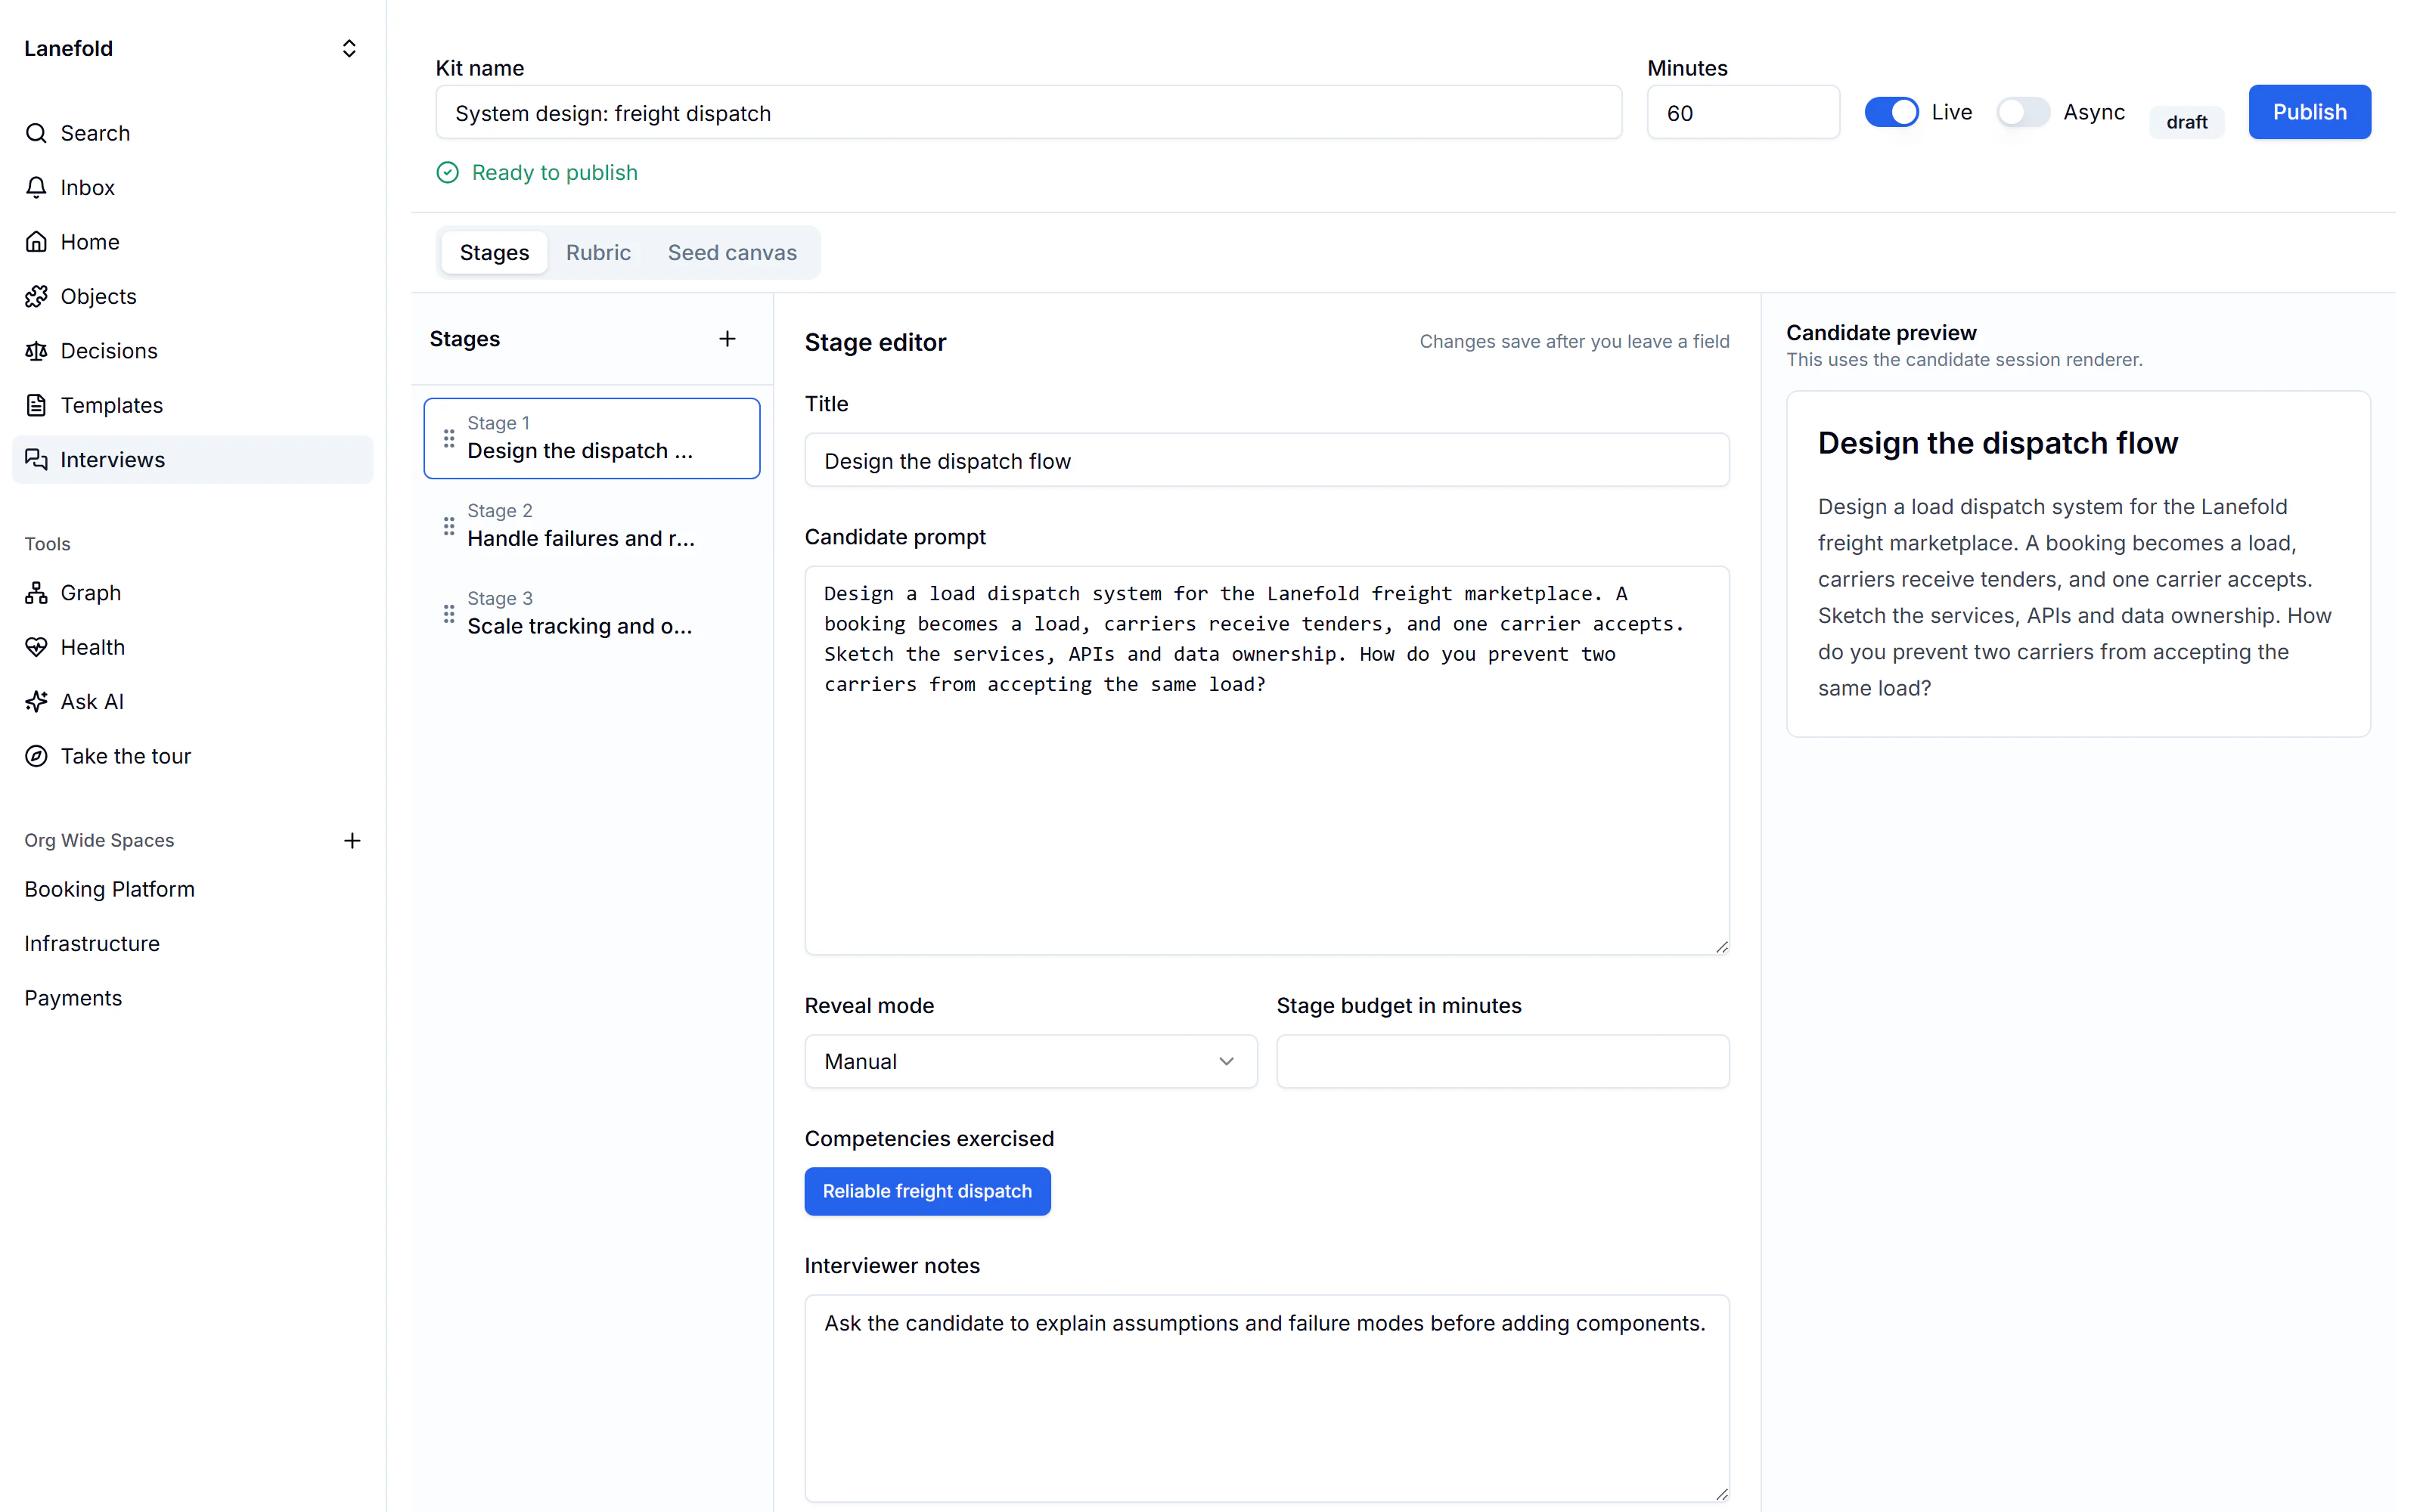
Task: Click the Interviews chat icon
Action: [36, 460]
